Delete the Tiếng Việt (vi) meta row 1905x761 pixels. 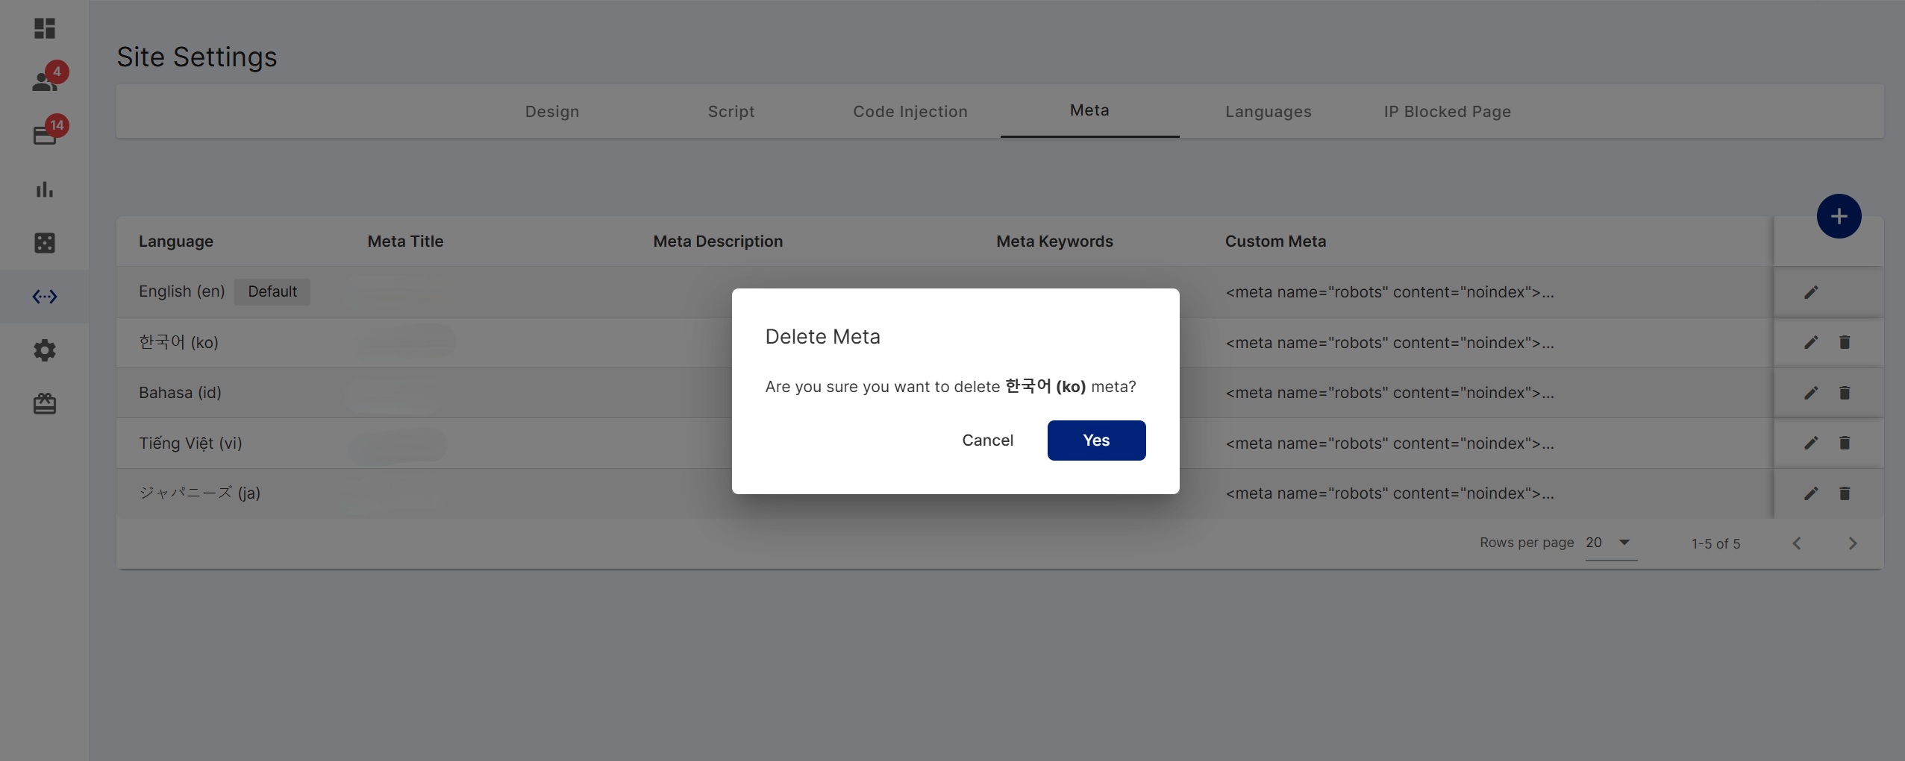(x=1845, y=443)
